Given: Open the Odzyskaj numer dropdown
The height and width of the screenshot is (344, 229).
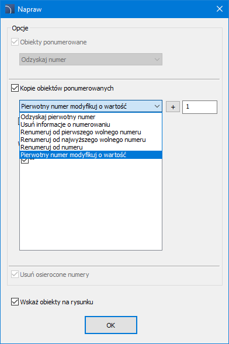Looking at the screenshot, I should [x=91, y=60].
